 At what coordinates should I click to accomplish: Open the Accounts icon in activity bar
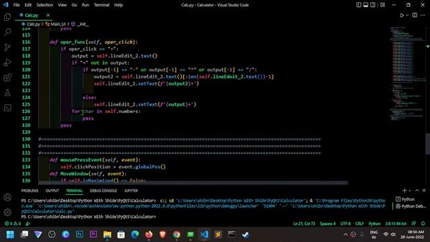pos(7,197)
